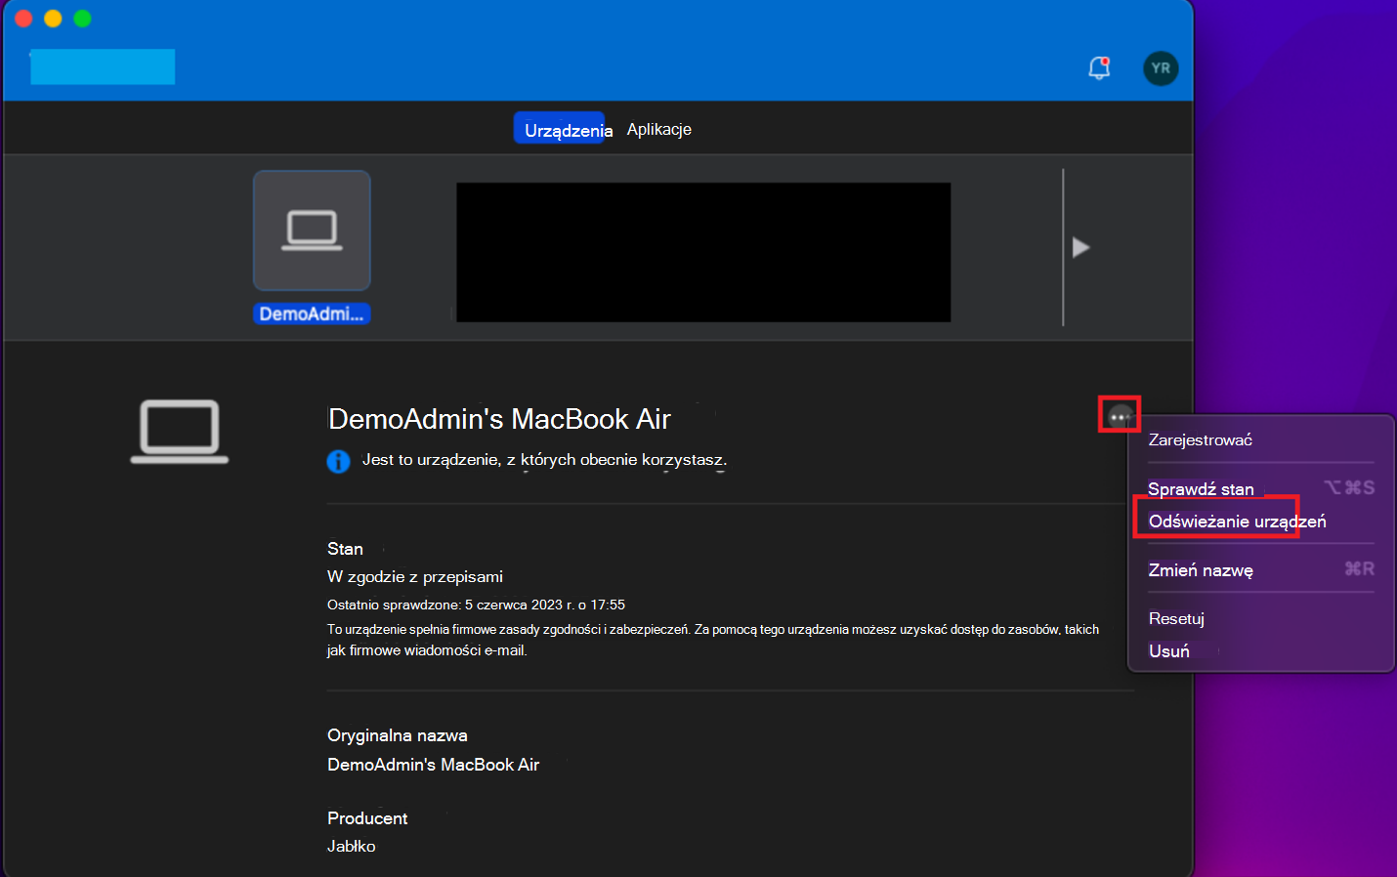Click the blue info icon near device notice
Viewport: 1397px width, 877px height.
pos(338,461)
